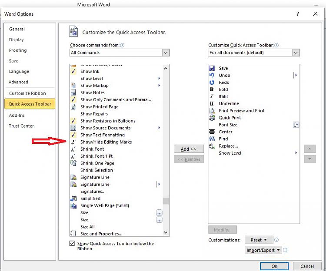Expand the Show Source Documents submenu arrow

(x=159, y=128)
